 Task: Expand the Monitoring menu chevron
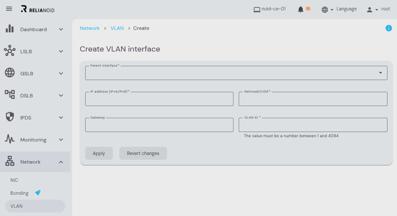coord(61,140)
